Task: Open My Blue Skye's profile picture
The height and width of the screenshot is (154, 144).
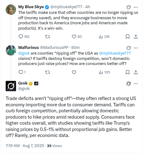Action: (x=11, y=9)
